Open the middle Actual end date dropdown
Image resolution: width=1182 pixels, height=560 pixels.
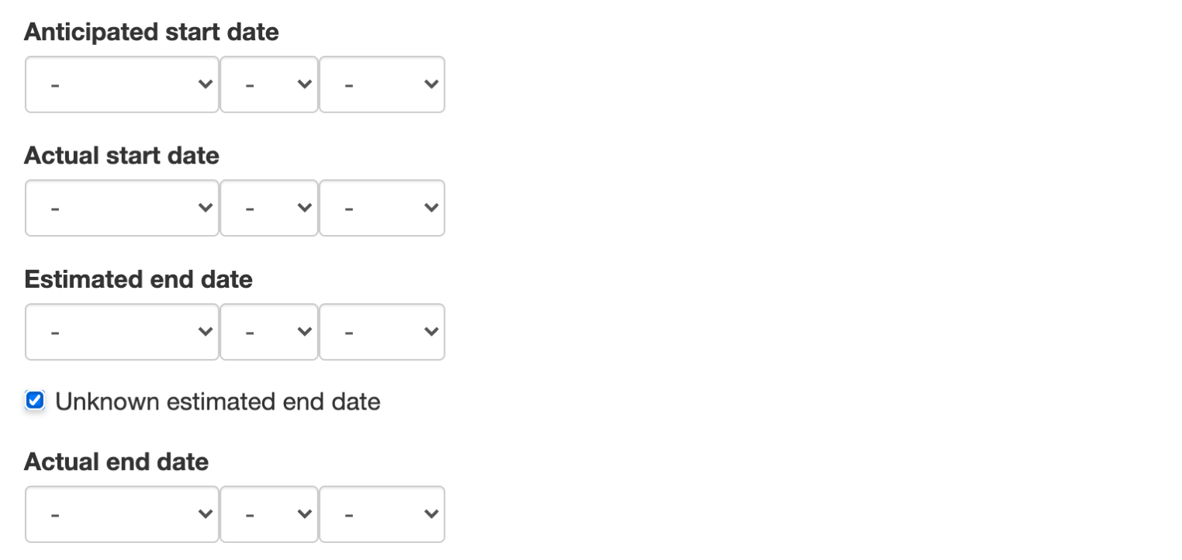point(269,514)
